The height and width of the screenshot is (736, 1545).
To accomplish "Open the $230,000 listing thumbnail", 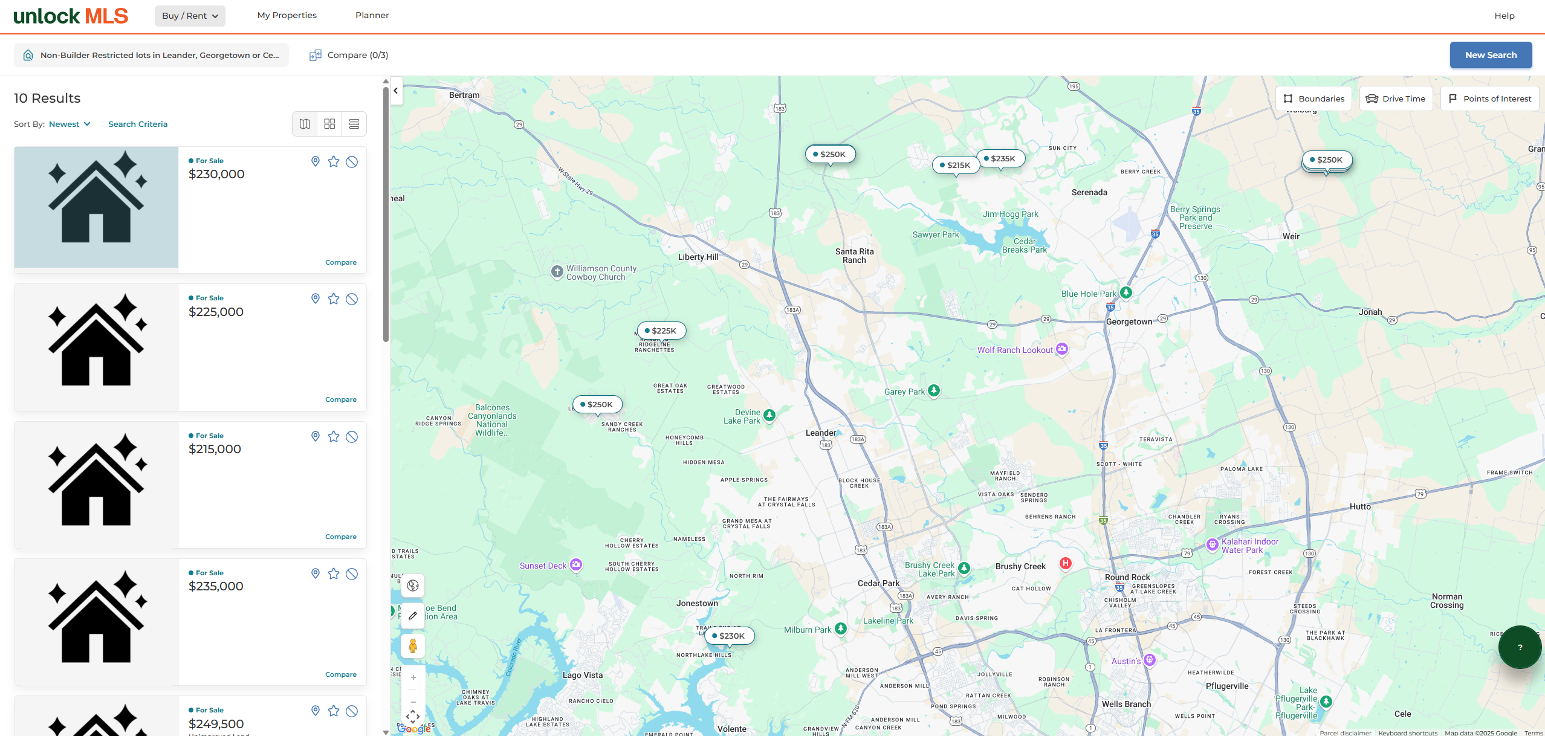I will click(96, 207).
